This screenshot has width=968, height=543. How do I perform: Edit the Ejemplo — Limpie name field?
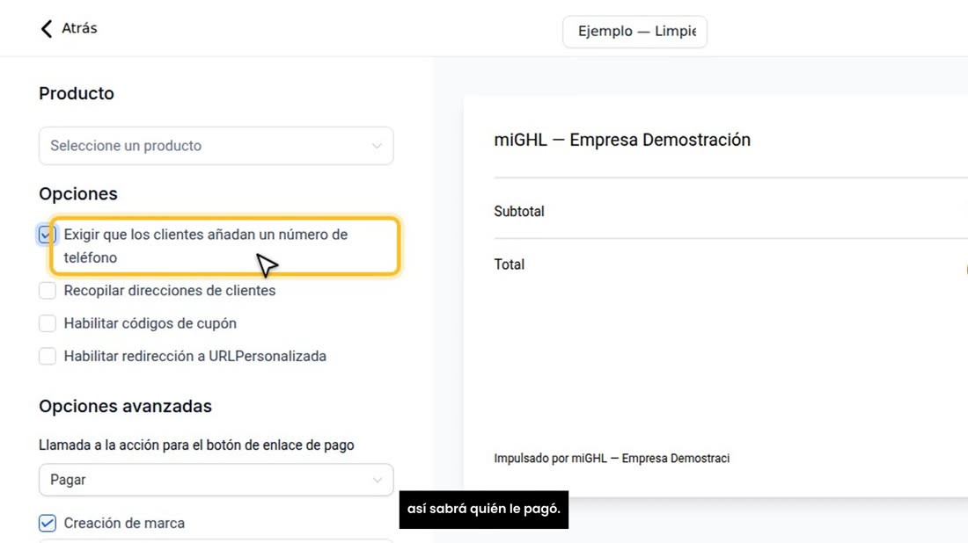pos(634,32)
